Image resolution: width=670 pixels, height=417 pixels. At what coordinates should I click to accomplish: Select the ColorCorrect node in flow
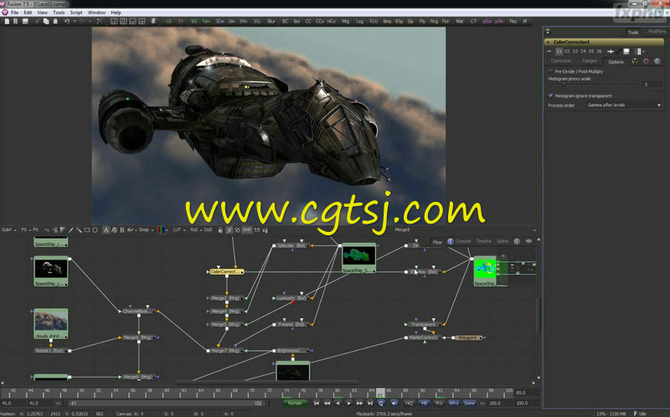226,272
